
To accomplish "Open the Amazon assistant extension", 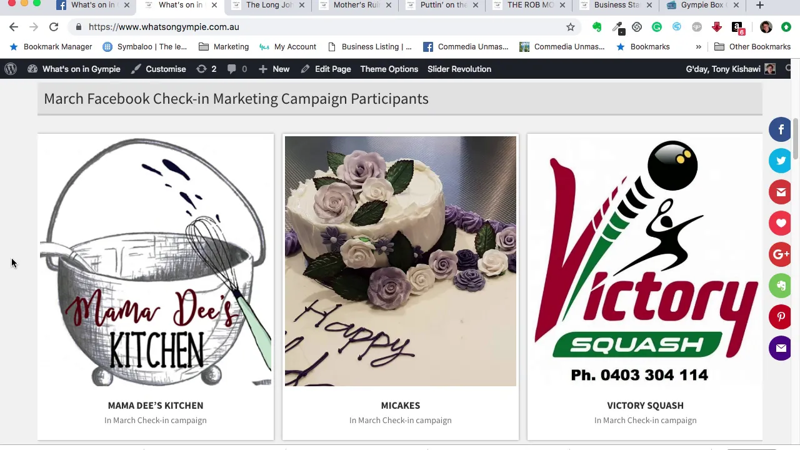I will click(x=737, y=27).
